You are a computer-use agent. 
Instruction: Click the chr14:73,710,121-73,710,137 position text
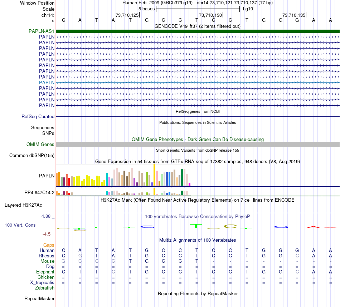[x=235, y=3]
